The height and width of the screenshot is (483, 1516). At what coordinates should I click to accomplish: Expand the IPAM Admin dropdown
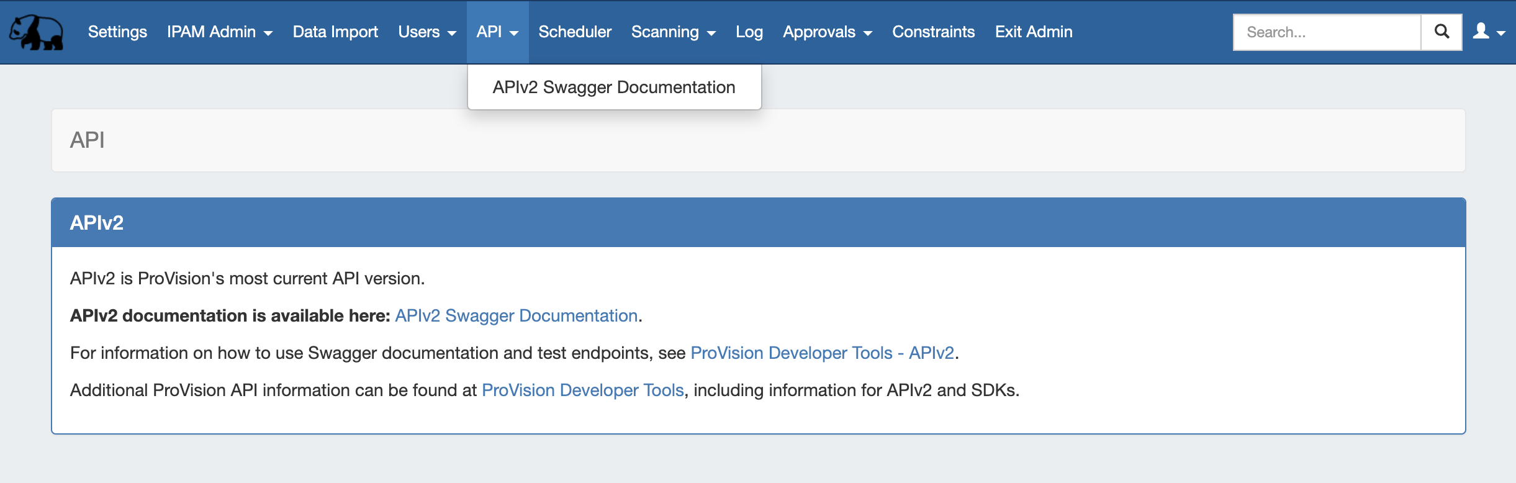[x=219, y=32]
